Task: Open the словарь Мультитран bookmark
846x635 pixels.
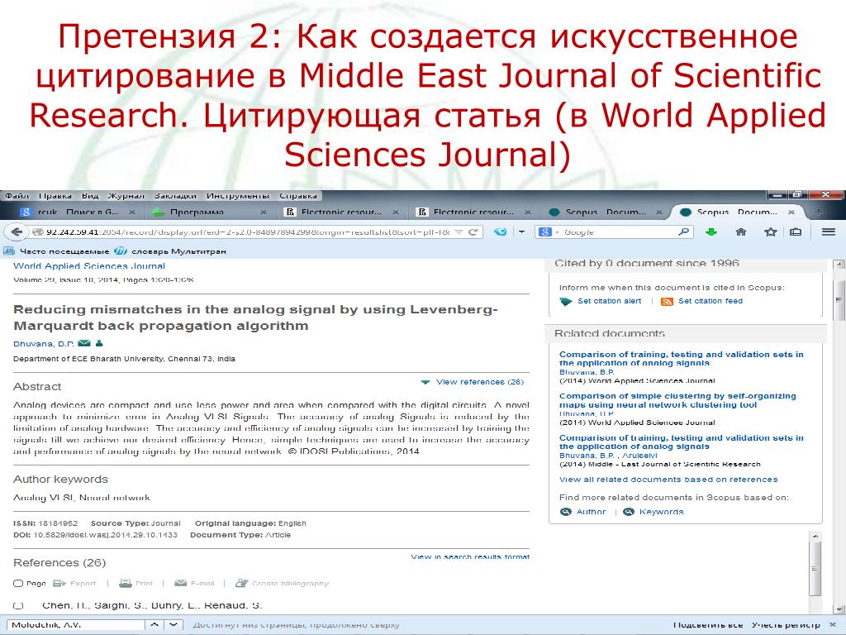Action: 172,251
